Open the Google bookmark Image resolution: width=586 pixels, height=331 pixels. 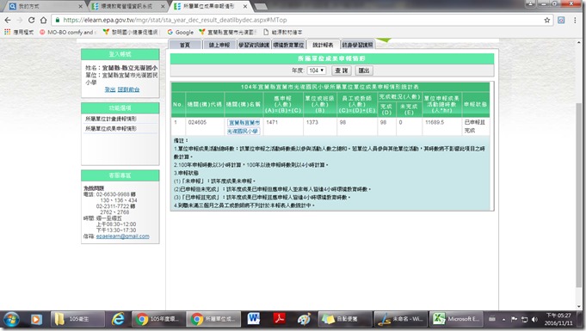(181, 32)
